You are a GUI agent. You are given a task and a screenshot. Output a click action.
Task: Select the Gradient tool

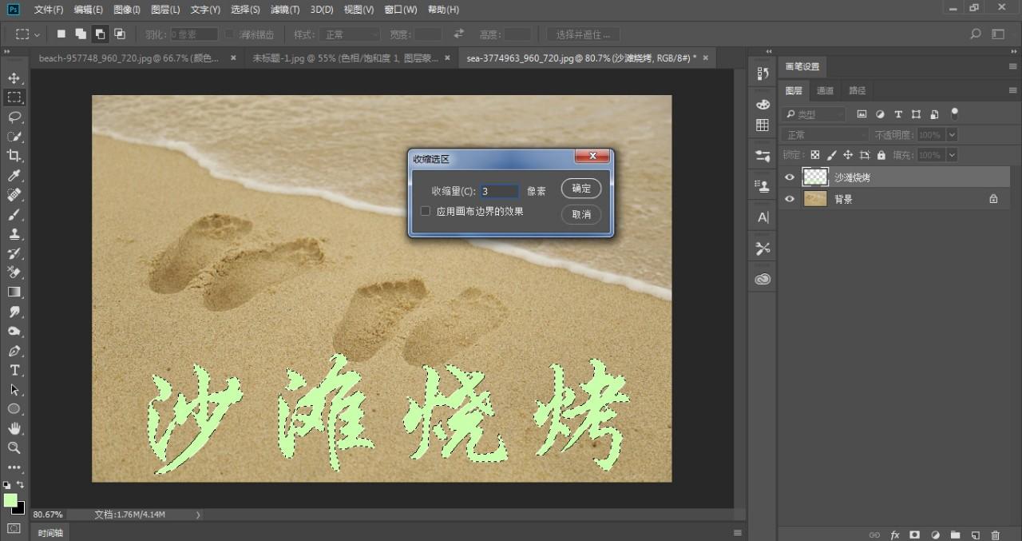(x=14, y=292)
